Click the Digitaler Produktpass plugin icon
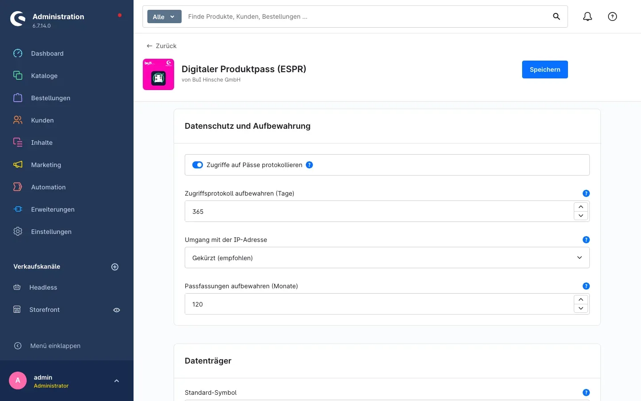 pos(158,74)
